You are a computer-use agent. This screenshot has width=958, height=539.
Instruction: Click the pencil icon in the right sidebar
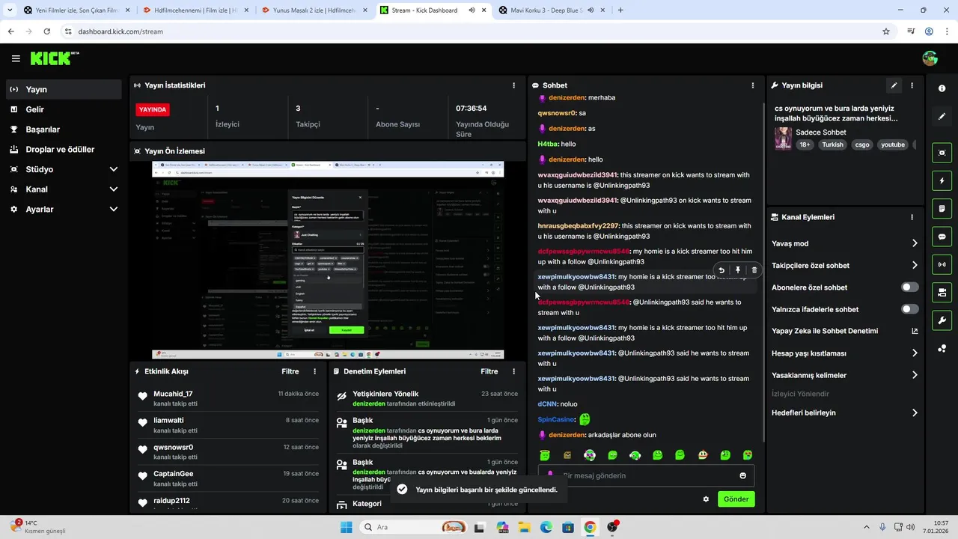[942, 116]
